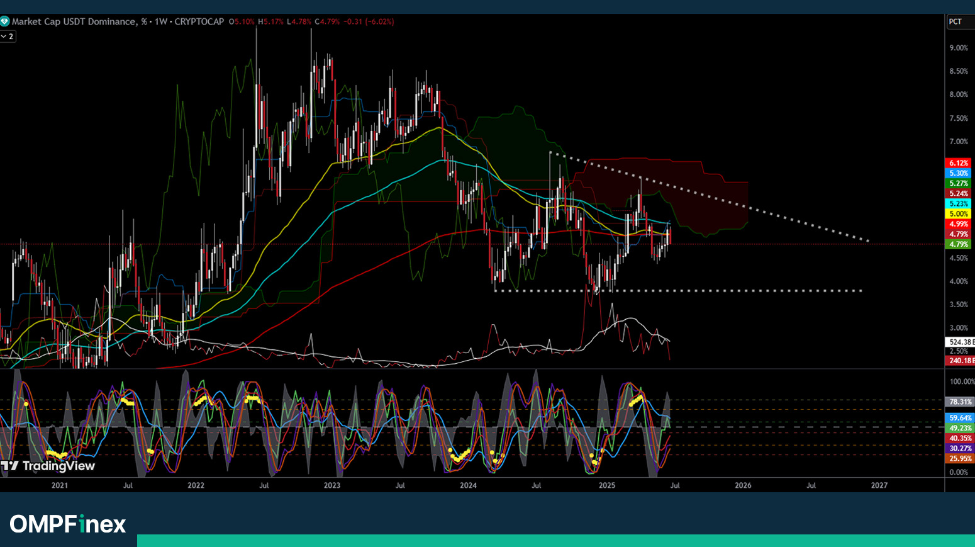Click the USDT symbol logo icon
Image resolution: width=975 pixels, height=547 pixels.
[4, 21]
